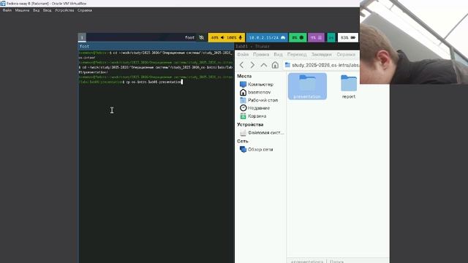
Task: Open the Закладки menu in Thunar
Action: tap(322, 55)
